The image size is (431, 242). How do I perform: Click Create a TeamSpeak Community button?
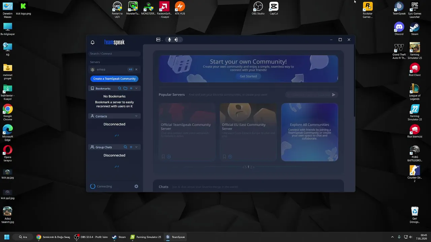tap(114, 79)
